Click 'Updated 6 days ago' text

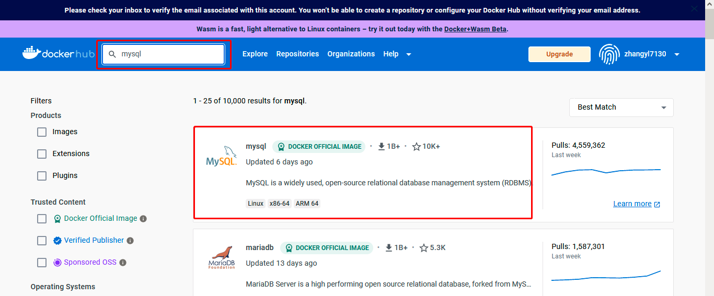click(x=279, y=162)
